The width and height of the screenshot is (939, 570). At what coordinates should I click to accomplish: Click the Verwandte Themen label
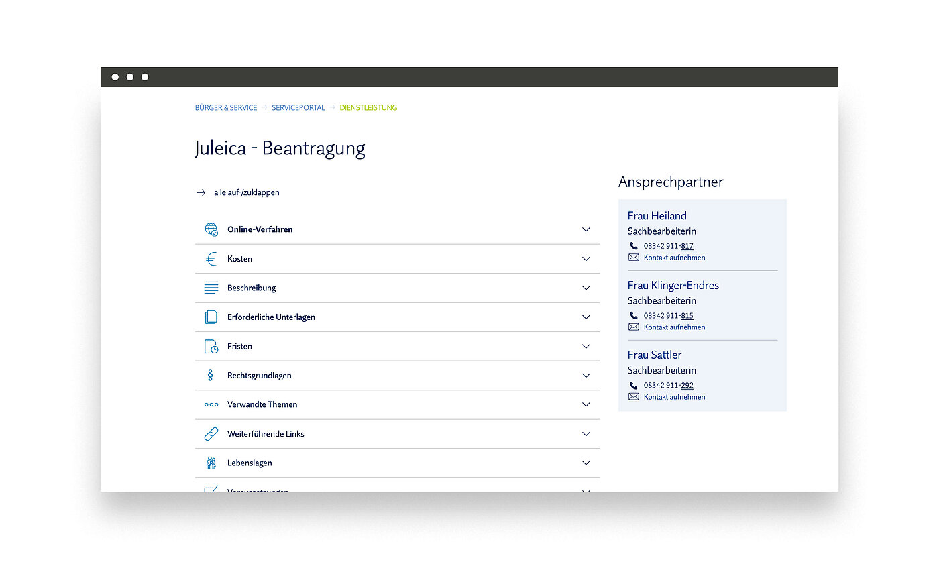pos(262,405)
